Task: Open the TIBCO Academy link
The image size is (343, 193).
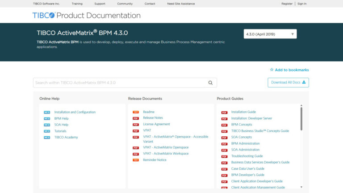Action: pos(66,137)
